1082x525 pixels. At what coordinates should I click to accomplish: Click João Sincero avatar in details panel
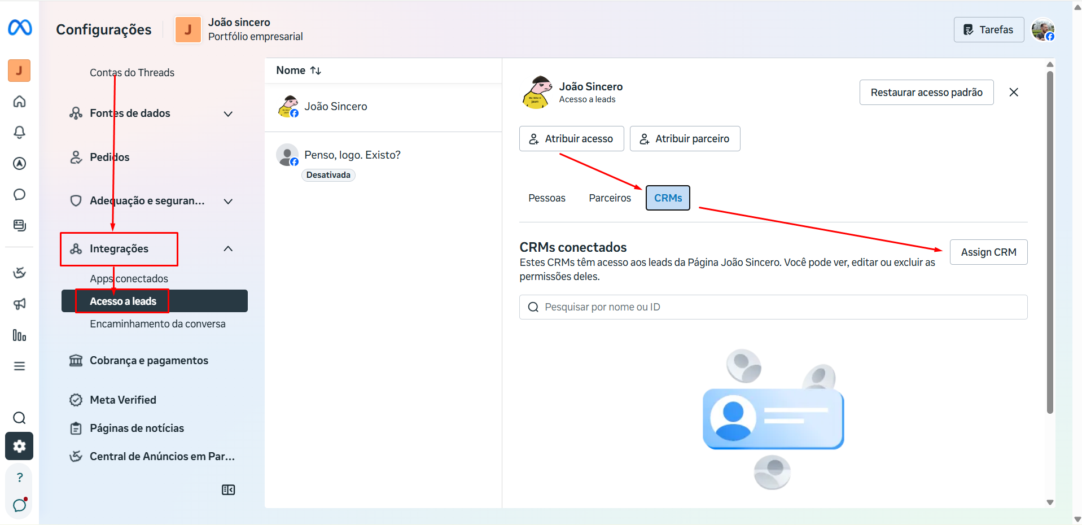pos(536,92)
